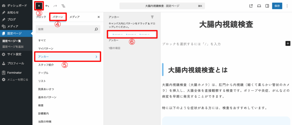Click the black plus add block button
Screen dimensions: 292x125
click(288, 43)
